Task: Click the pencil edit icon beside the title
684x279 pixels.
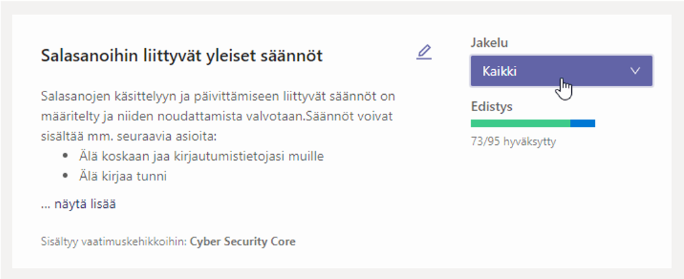Action: point(423,52)
